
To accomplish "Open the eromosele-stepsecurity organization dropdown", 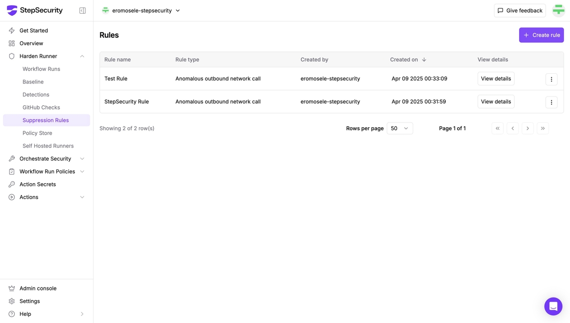I will pos(141,11).
